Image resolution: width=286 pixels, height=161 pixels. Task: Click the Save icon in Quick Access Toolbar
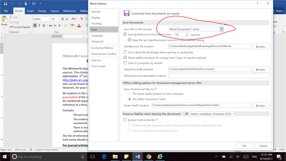[5, 3]
